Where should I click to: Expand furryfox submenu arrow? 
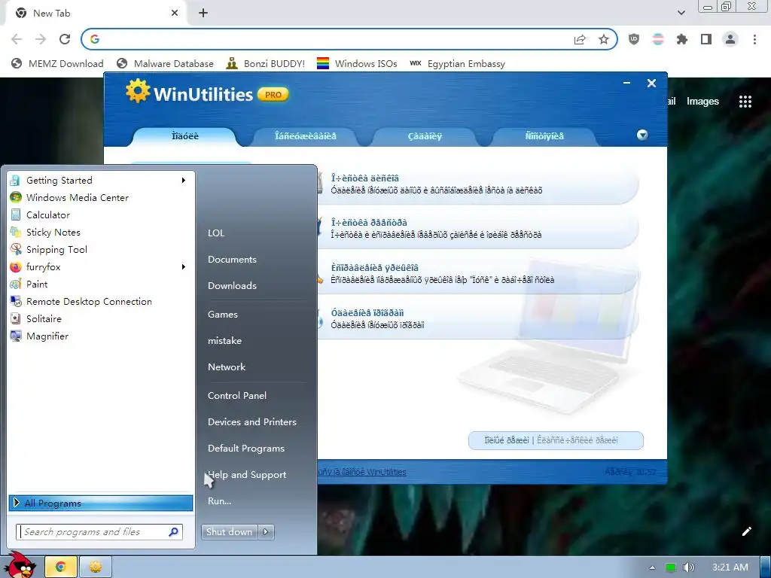point(184,267)
